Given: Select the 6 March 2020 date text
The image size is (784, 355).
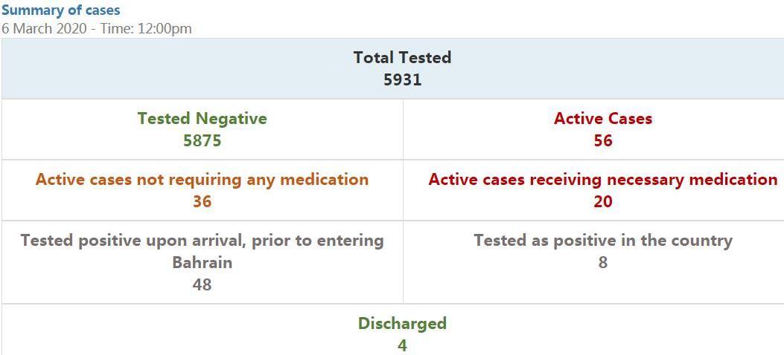Looking at the screenshot, I should [40, 29].
